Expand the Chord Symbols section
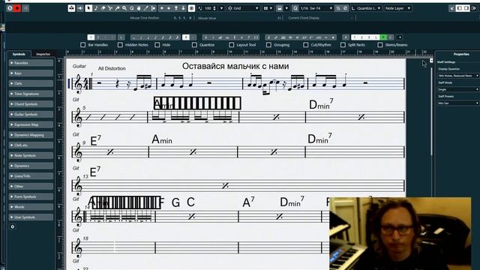Screen dimensions: 480x270 pos(31,104)
